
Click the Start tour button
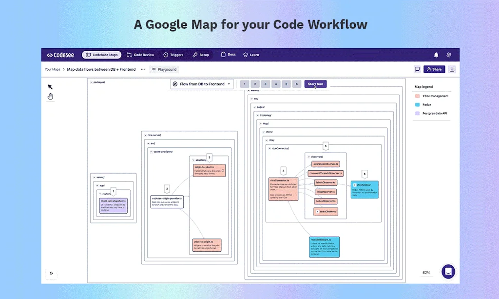tap(315, 84)
